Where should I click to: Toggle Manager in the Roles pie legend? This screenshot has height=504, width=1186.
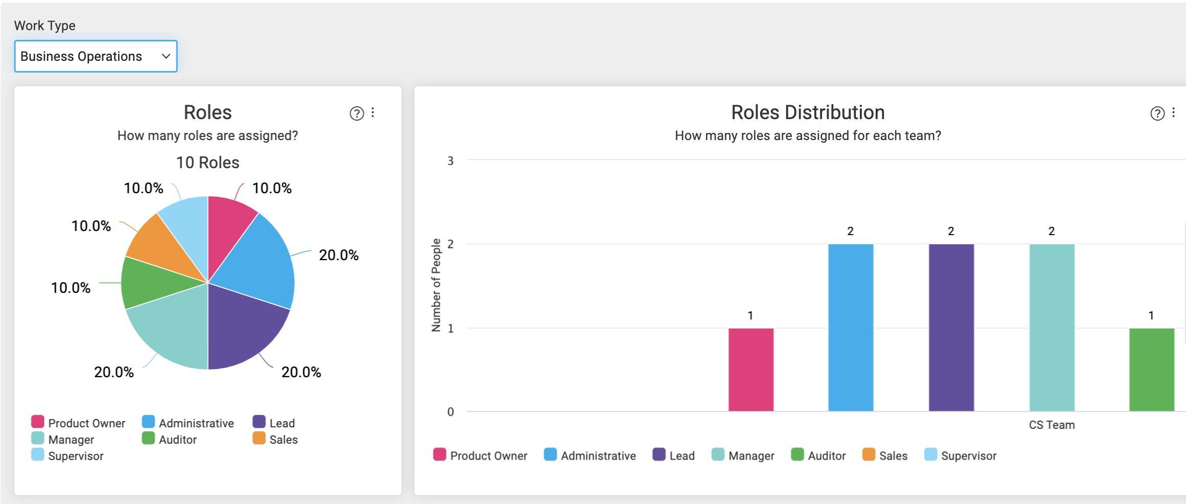(63, 439)
